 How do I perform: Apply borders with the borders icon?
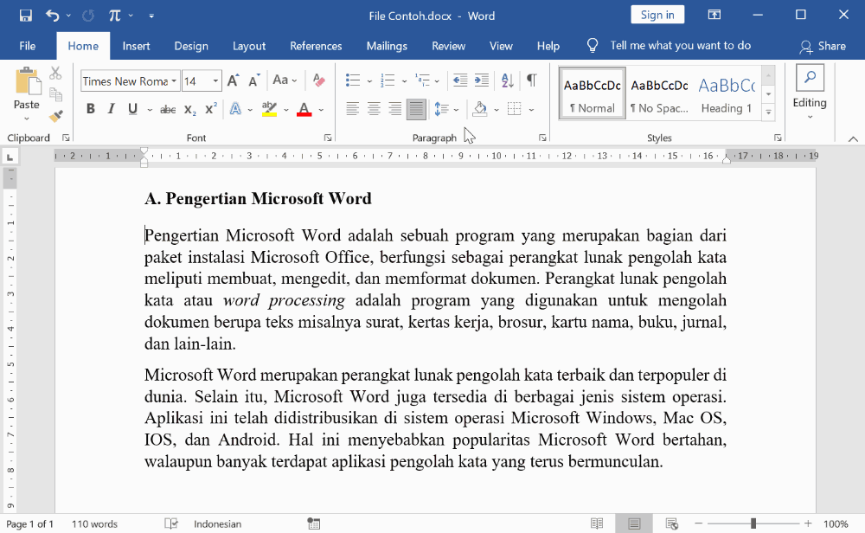[514, 109]
